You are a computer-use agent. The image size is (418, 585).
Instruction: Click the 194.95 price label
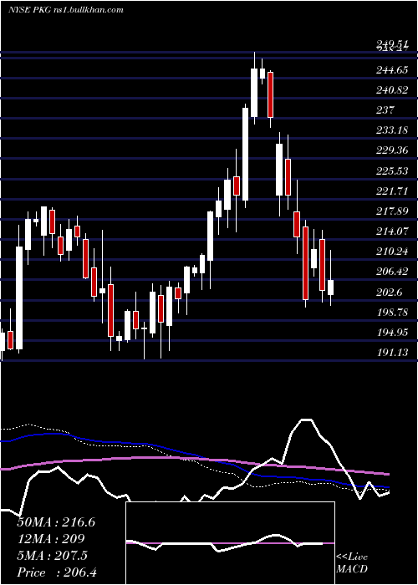point(392,333)
